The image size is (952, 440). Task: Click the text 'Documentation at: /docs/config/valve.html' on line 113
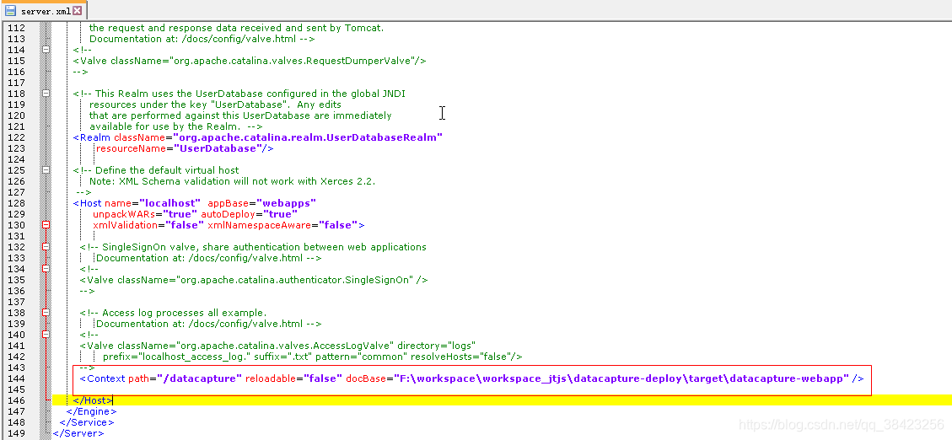pos(192,39)
